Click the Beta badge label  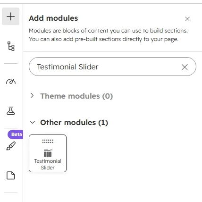click(x=16, y=135)
